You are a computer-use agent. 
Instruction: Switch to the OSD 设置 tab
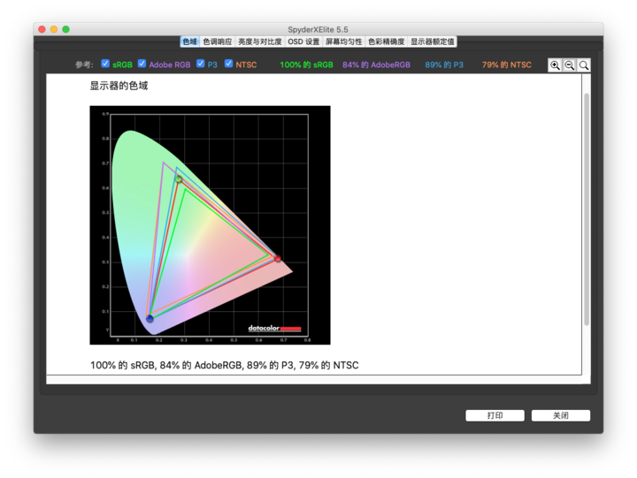pos(303,42)
